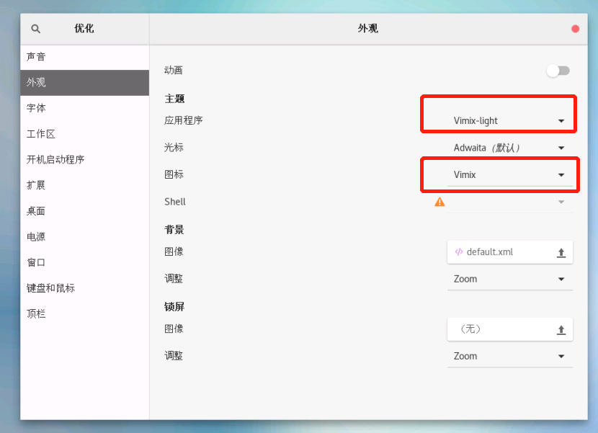The width and height of the screenshot is (598, 433).
Task: Click the 主题 section heading
Action: pyautogui.click(x=174, y=99)
